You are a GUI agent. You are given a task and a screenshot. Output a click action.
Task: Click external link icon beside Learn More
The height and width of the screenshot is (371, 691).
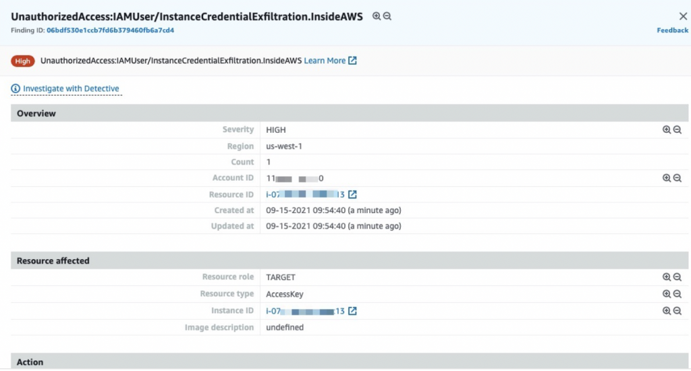(352, 60)
